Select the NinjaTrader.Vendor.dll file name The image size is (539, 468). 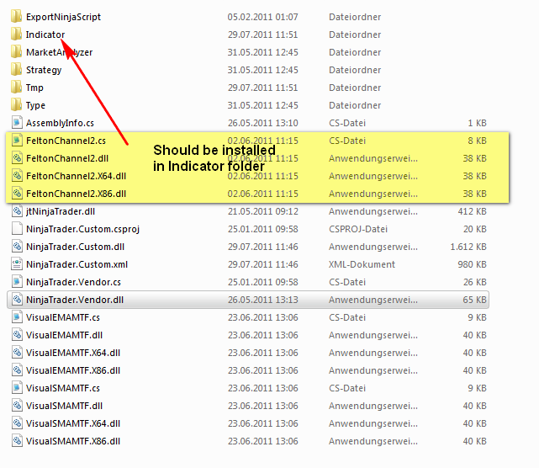pos(75,300)
